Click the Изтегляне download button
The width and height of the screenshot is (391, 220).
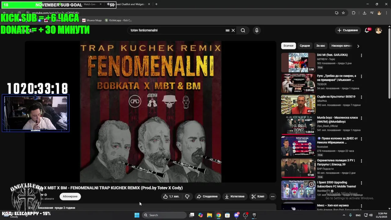[235, 196]
